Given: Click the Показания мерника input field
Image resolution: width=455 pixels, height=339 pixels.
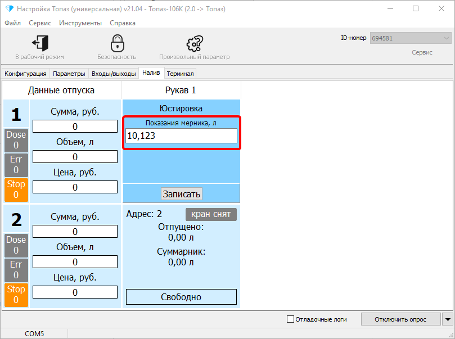Looking at the screenshot, I should pos(181,135).
